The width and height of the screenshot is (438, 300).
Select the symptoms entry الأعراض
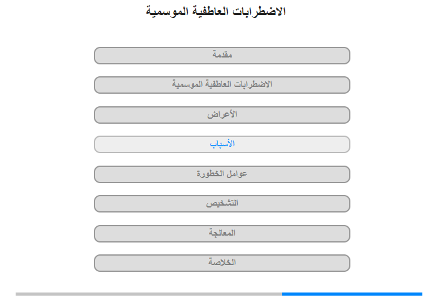(x=222, y=115)
